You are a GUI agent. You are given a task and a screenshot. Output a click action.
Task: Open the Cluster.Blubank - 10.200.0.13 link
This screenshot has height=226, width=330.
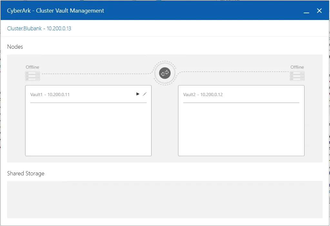tap(39, 28)
